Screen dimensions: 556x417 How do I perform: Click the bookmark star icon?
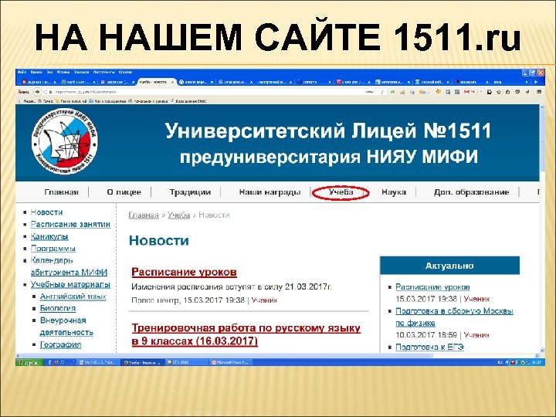(x=499, y=92)
